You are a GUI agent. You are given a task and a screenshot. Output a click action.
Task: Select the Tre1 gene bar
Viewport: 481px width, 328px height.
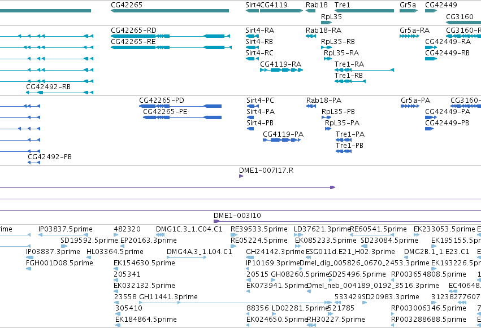pos(364,11)
